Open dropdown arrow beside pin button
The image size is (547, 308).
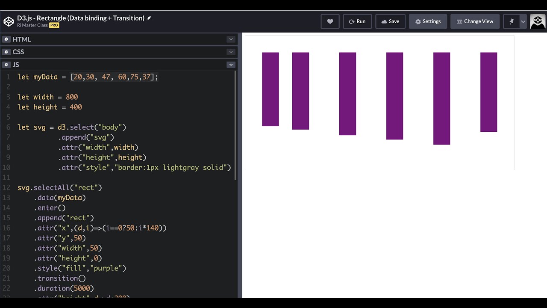[523, 21]
